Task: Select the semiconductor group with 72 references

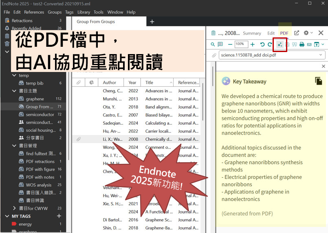Action: click(x=40, y=114)
